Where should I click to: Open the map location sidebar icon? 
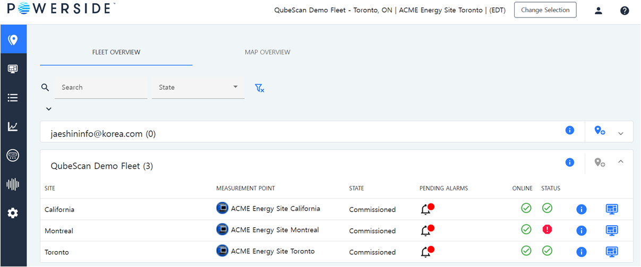[x=13, y=40]
